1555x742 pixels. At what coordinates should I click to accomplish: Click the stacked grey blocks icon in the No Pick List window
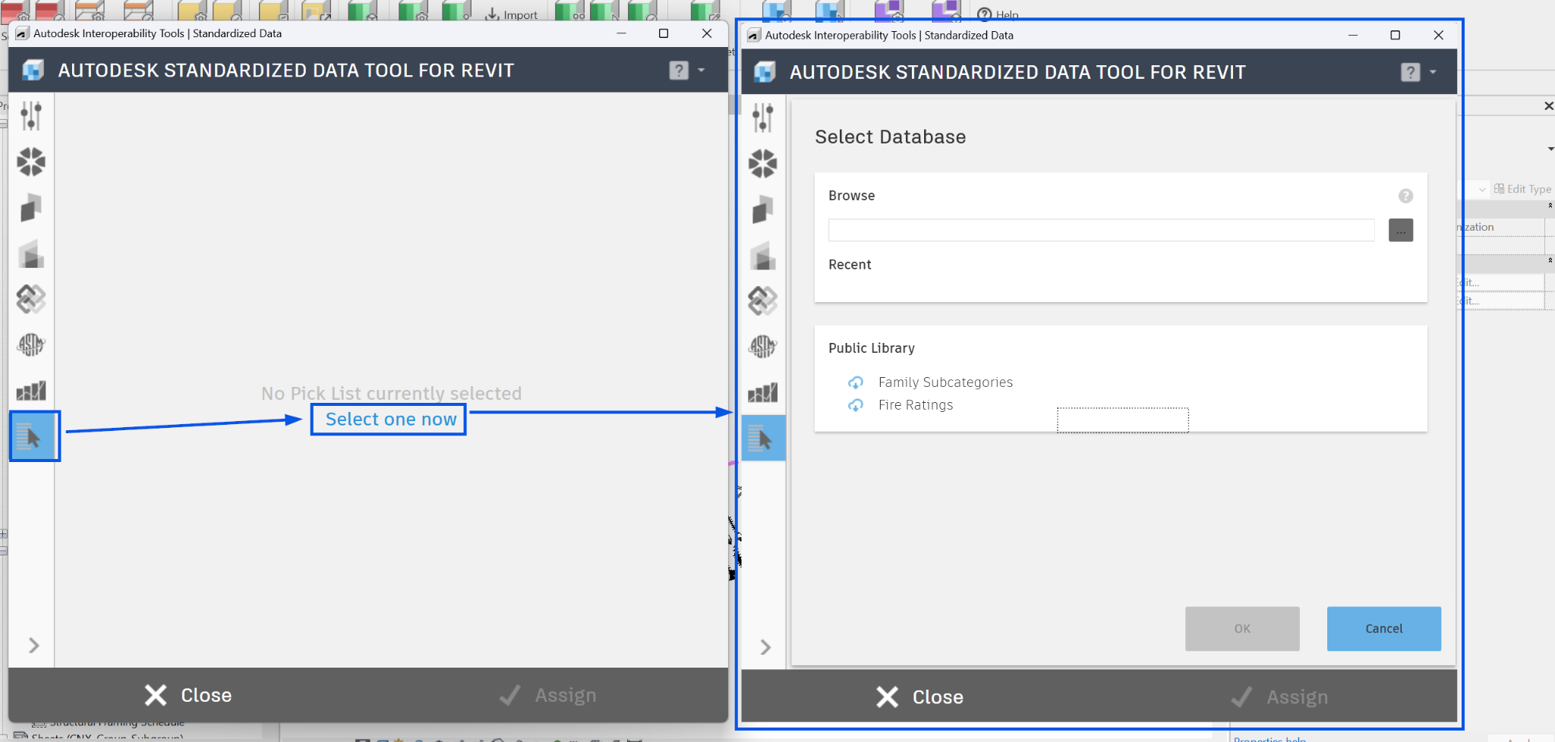[31, 253]
